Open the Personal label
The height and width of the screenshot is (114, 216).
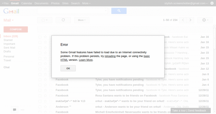pyautogui.click(x=9, y=56)
